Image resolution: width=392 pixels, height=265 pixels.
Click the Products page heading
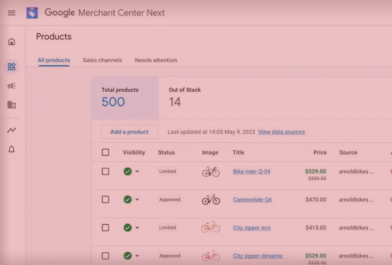(54, 37)
